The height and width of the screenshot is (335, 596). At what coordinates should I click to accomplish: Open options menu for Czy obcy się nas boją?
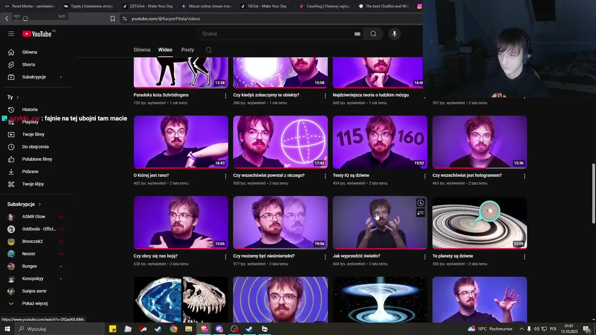(226, 257)
